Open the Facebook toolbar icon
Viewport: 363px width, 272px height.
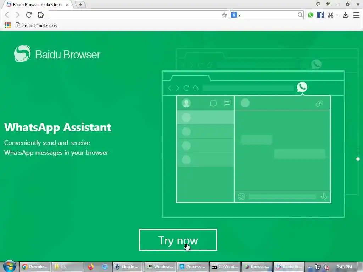320,15
